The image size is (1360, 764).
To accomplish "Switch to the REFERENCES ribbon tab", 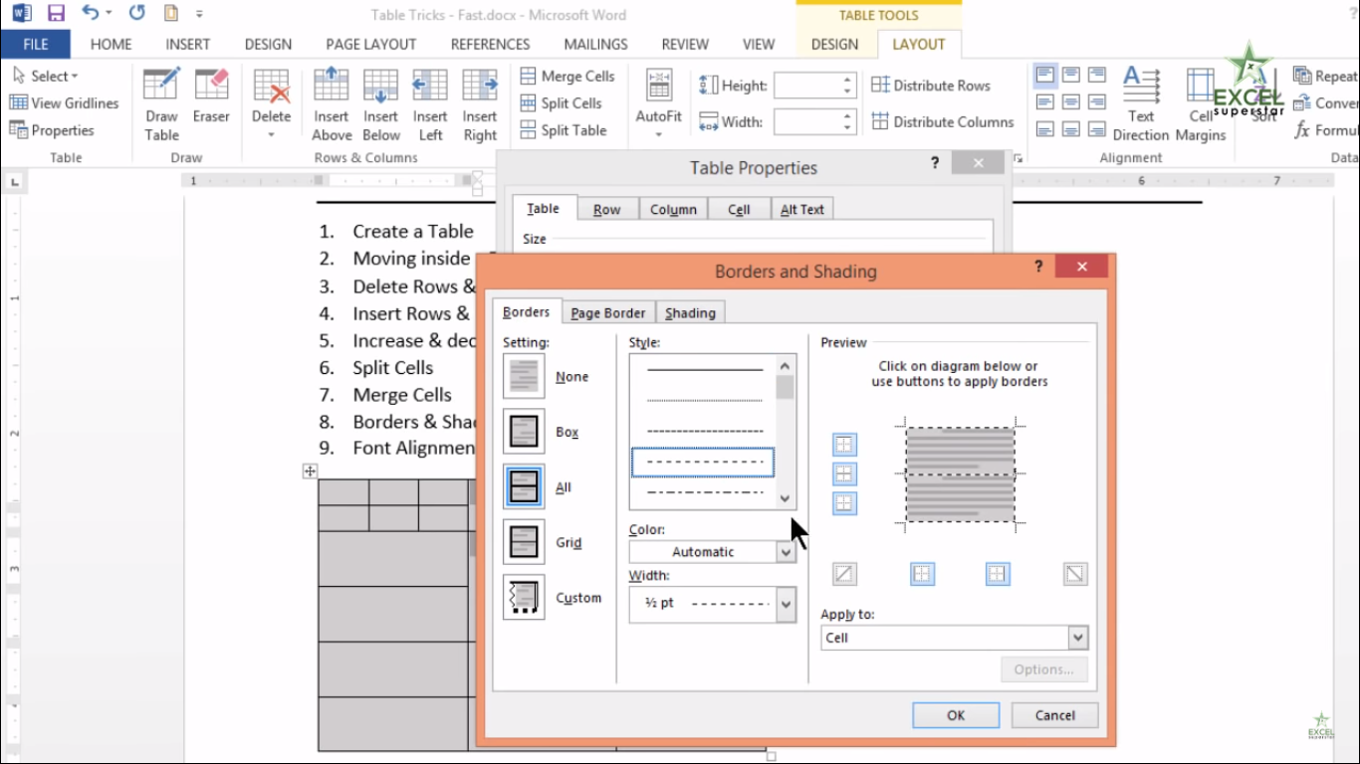I will (490, 44).
